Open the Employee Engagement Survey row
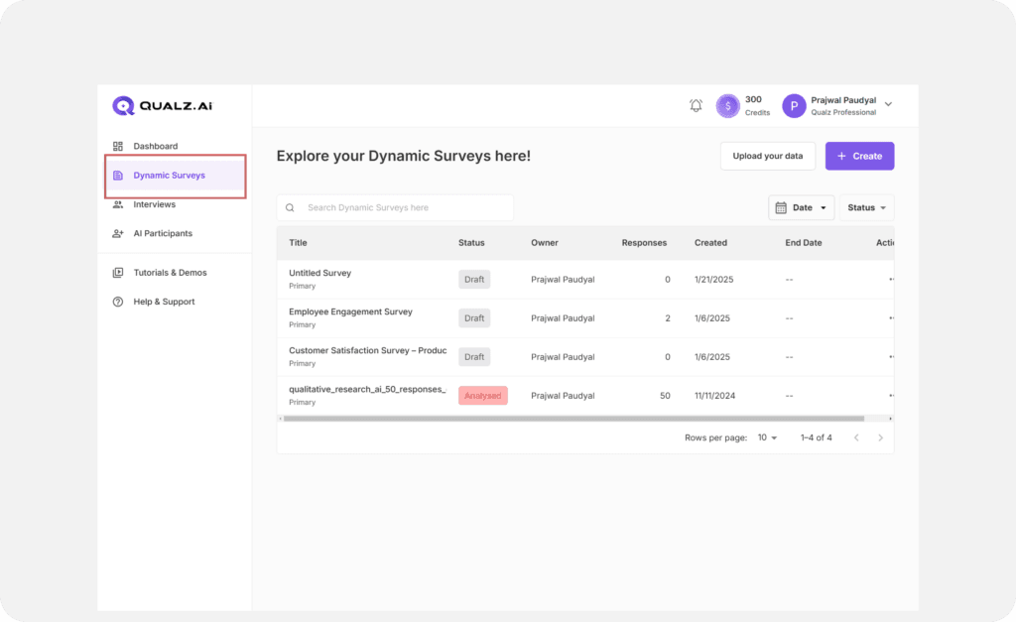 click(350, 311)
